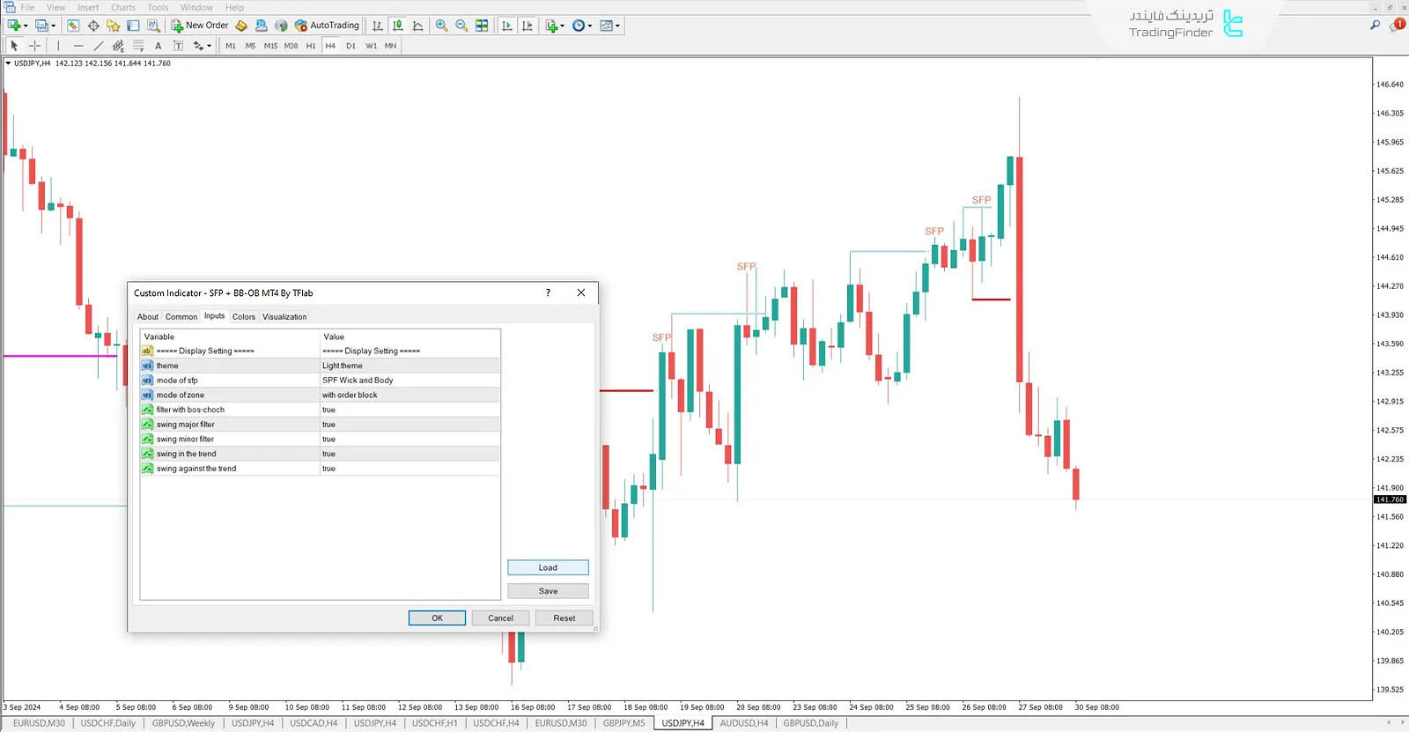Select the horizontal line drawing tool
Screen dimensions: 1409x732
click(78, 46)
